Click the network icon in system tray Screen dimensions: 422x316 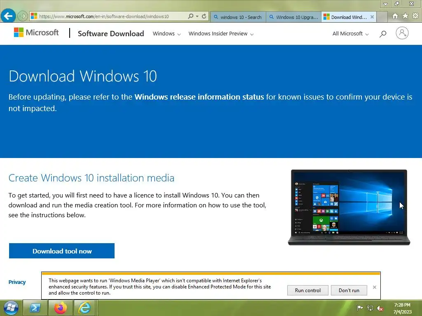click(370, 308)
